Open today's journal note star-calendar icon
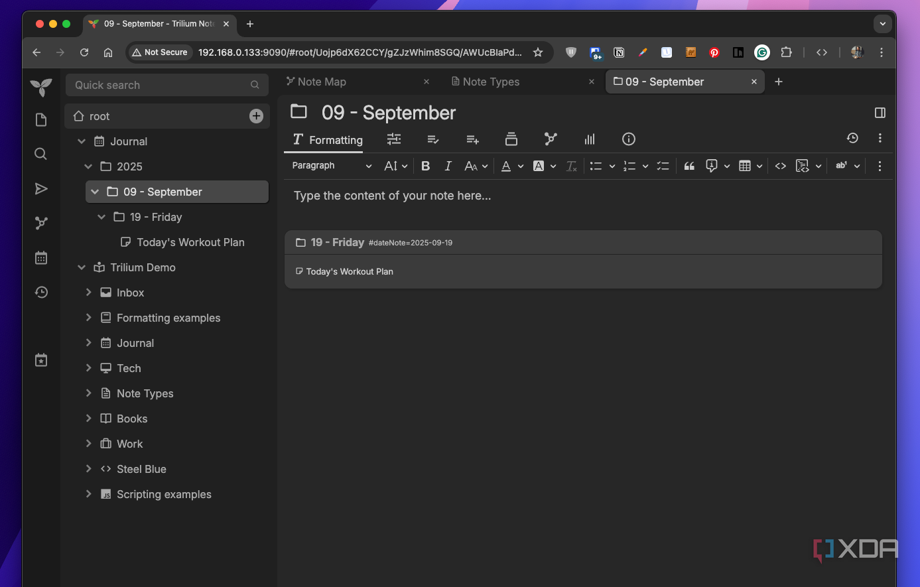920x587 pixels. click(x=41, y=360)
